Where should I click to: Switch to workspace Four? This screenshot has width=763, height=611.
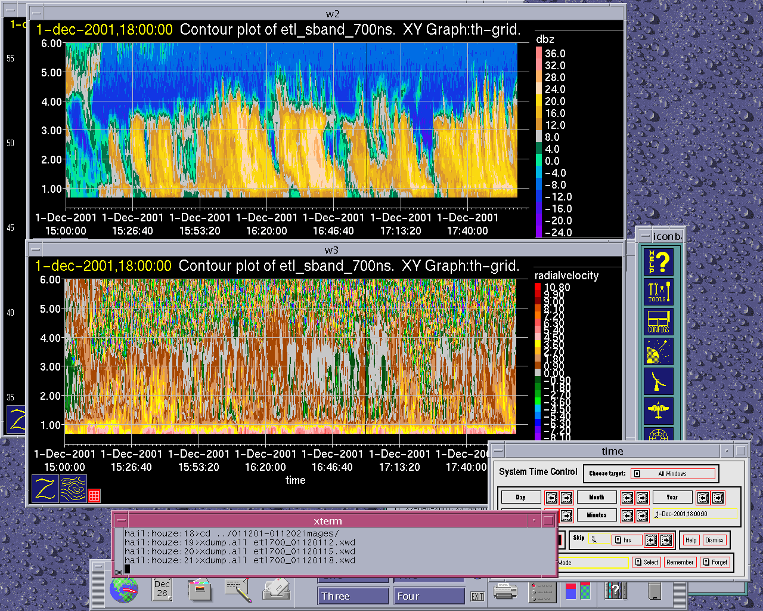click(x=428, y=596)
